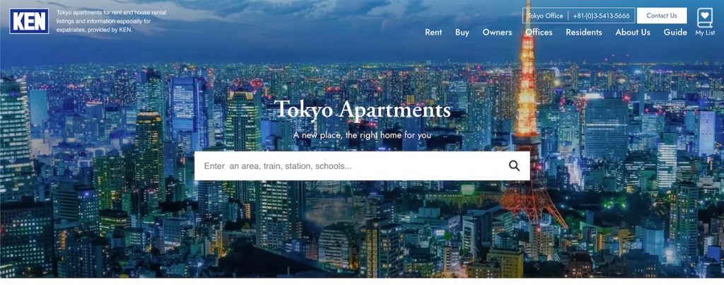
Task: Click the magnifying glass search icon
Action: point(514,165)
